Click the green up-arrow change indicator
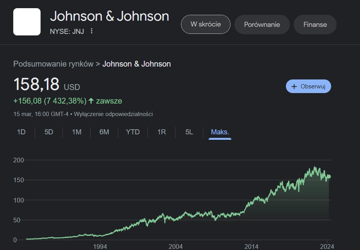360x250 pixels. [91, 100]
